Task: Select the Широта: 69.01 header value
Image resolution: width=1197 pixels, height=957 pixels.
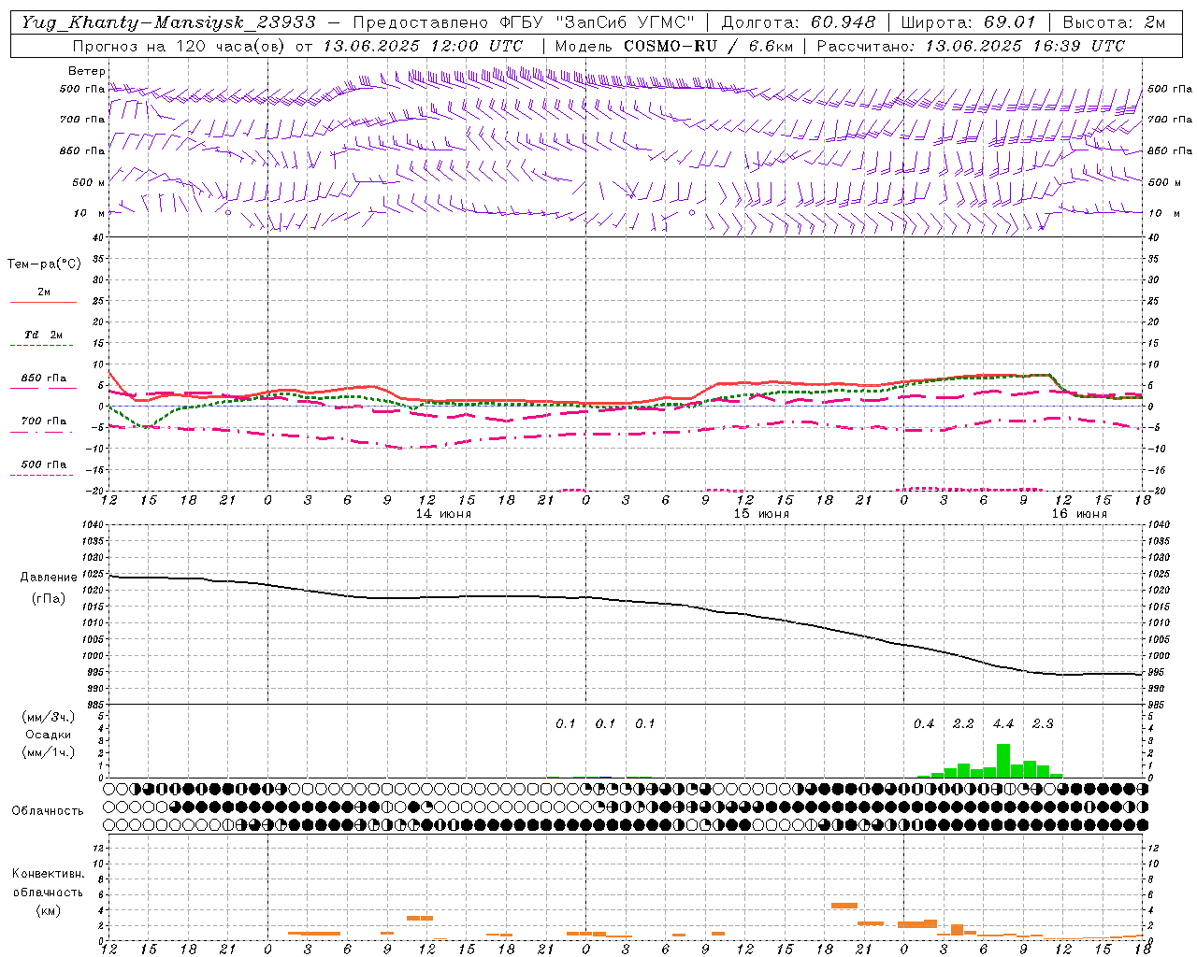Action: (968, 22)
